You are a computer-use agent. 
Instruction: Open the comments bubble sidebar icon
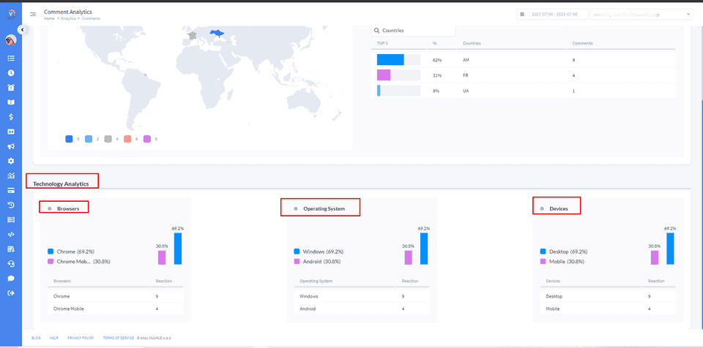click(x=11, y=279)
